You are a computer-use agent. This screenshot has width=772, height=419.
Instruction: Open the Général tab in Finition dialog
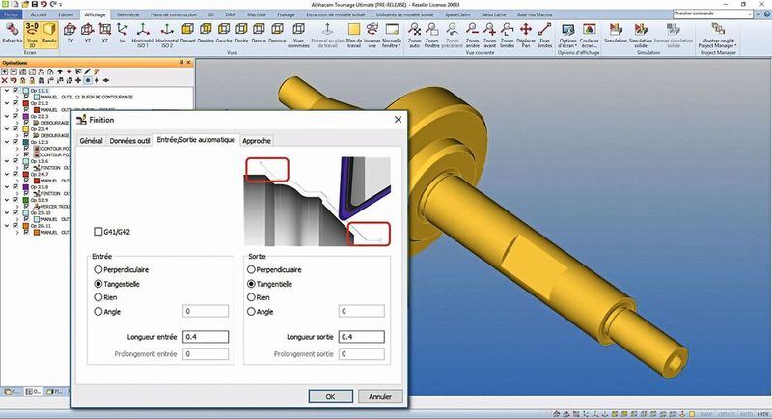pyautogui.click(x=91, y=141)
